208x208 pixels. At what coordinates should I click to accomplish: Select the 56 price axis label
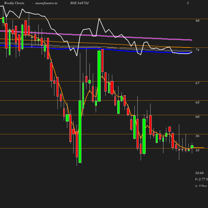click(197, 136)
